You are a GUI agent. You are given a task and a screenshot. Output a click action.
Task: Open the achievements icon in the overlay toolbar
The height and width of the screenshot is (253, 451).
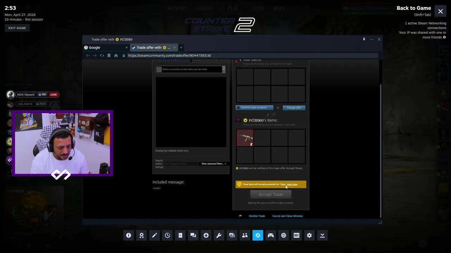click(142, 235)
